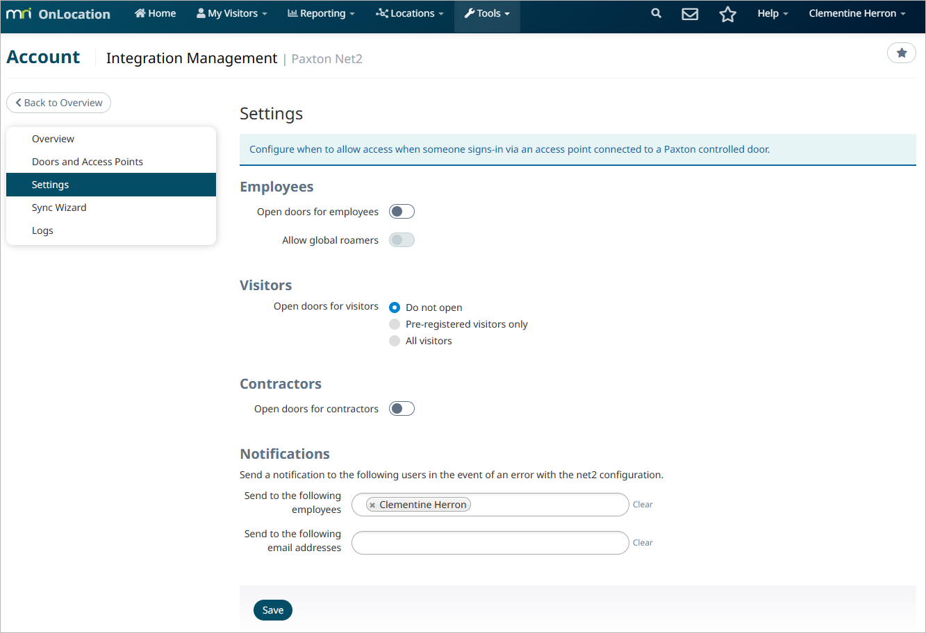Select Doors and Access Points sidebar item
926x633 pixels.
(111, 162)
